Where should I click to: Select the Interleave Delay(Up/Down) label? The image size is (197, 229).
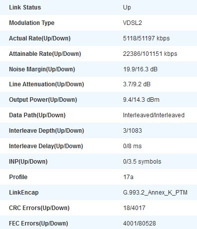[46, 146]
